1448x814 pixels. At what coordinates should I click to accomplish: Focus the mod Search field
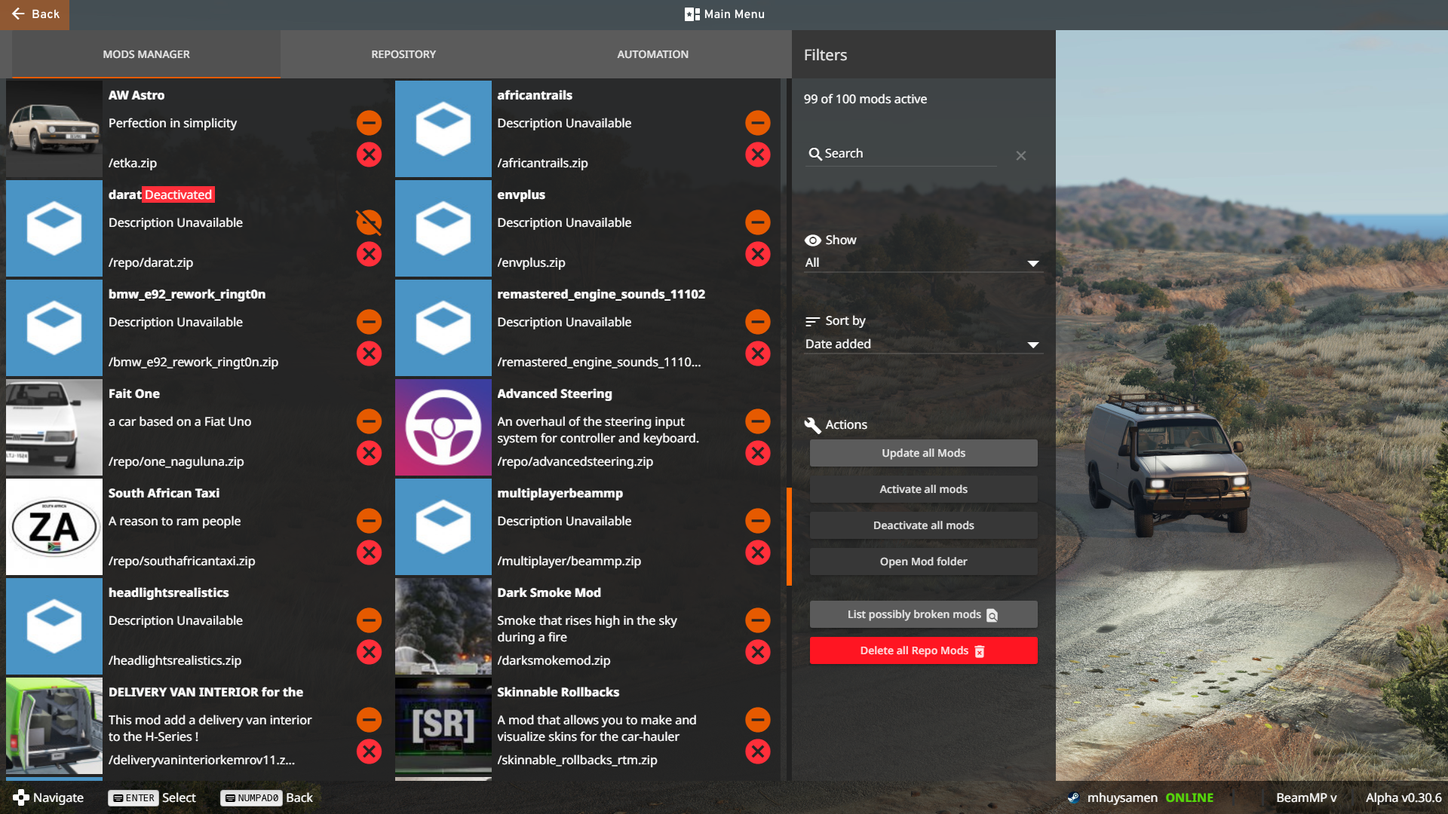[901, 154]
